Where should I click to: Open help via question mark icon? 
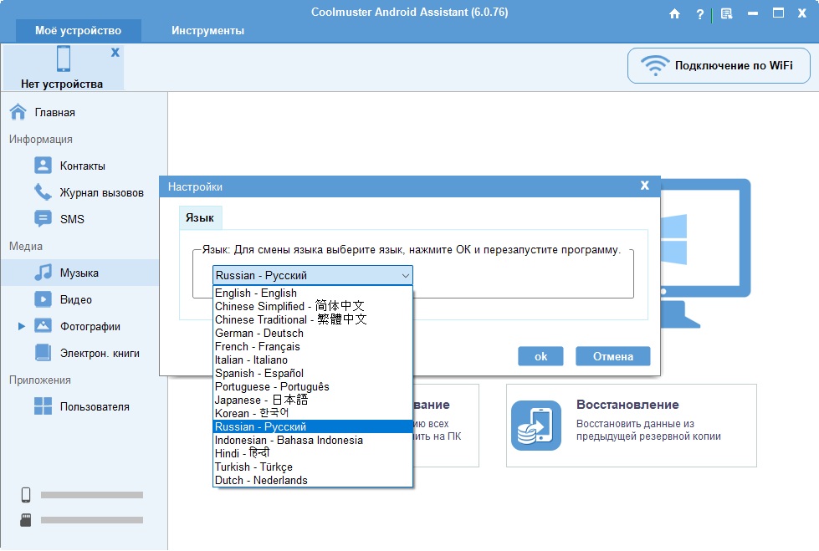(700, 13)
